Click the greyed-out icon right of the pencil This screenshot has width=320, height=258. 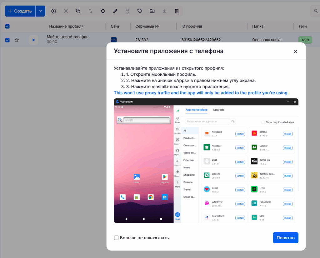tap(127, 11)
